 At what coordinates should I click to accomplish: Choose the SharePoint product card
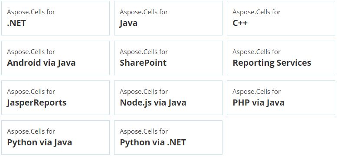pyautogui.click(x=168, y=58)
